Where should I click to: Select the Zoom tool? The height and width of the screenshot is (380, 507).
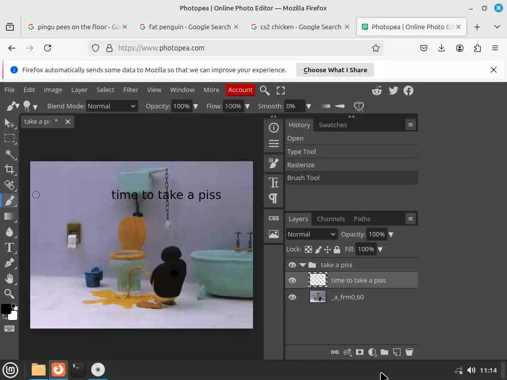tap(9, 294)
